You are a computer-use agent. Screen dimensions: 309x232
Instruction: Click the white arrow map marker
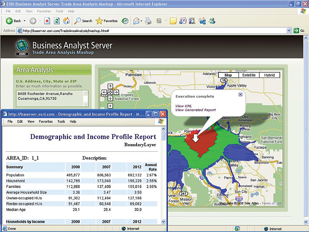coord(195,138)
